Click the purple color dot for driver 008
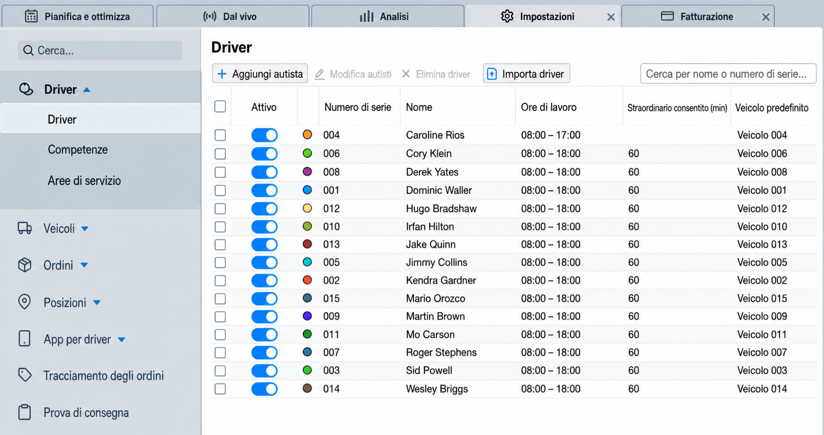824x435 pixels. point(307,171)
